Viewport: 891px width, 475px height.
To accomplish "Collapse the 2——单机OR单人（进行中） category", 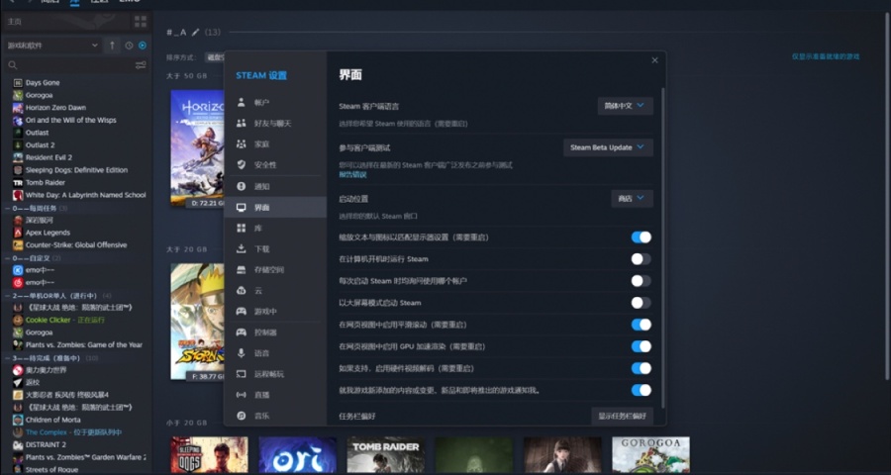I will 7,296.
